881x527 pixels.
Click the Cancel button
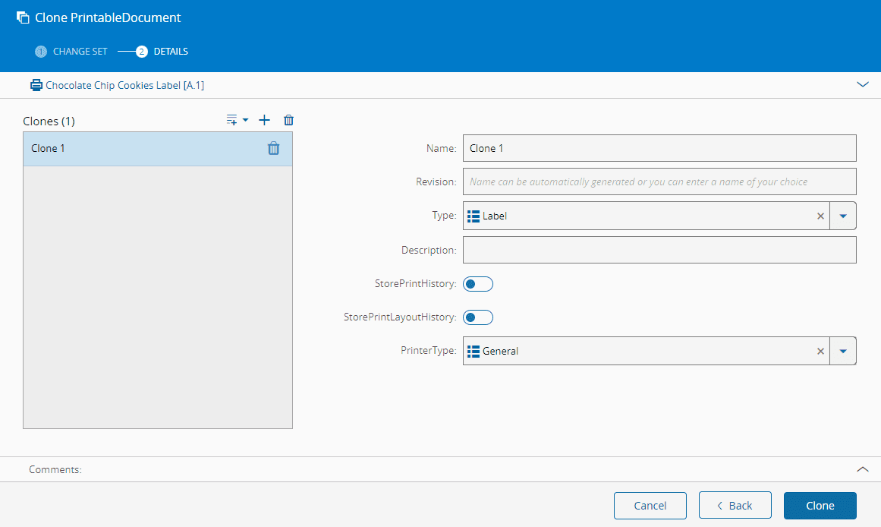click(650, 506)
